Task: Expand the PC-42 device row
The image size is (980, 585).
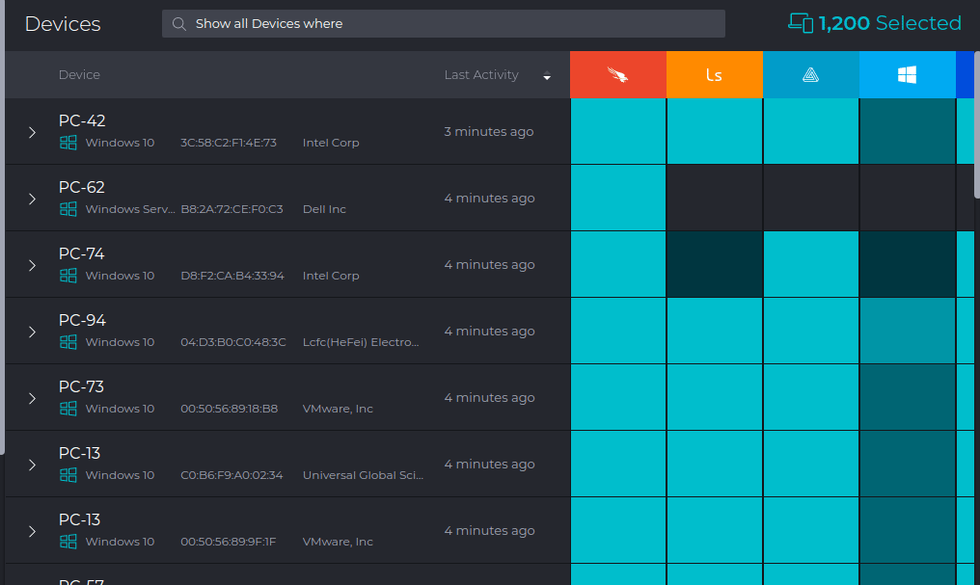Action: tap(32, 132)
